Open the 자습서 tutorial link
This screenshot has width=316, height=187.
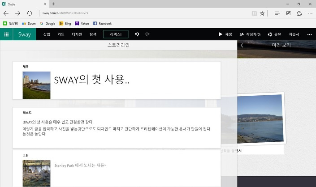pos(294,34)
